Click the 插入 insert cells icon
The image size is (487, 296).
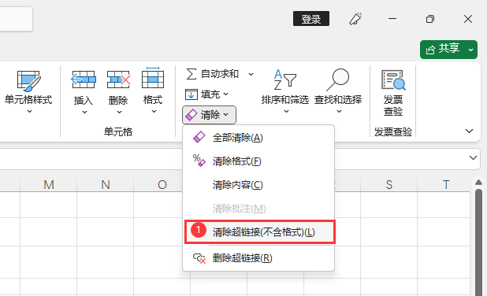pyautogui.click(x=84, y=80)
